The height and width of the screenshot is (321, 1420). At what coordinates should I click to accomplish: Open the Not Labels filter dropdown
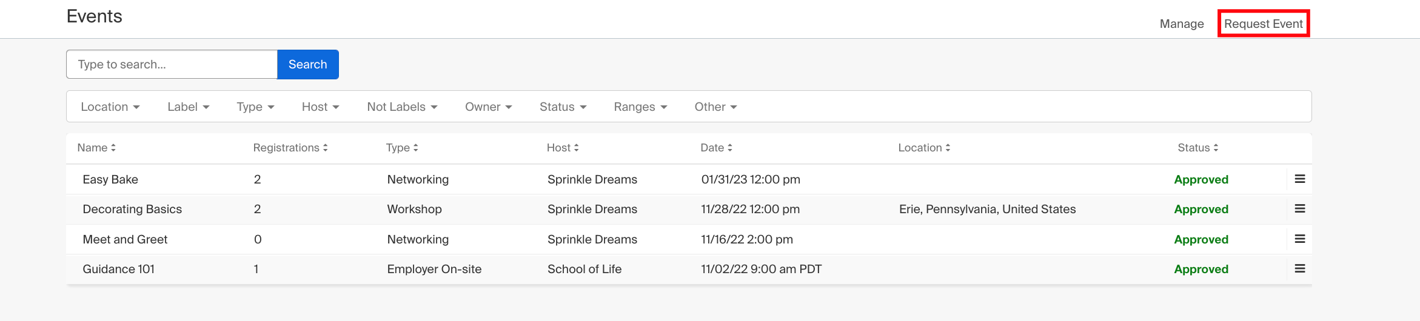pyautogui.click(x=402, y=107)
